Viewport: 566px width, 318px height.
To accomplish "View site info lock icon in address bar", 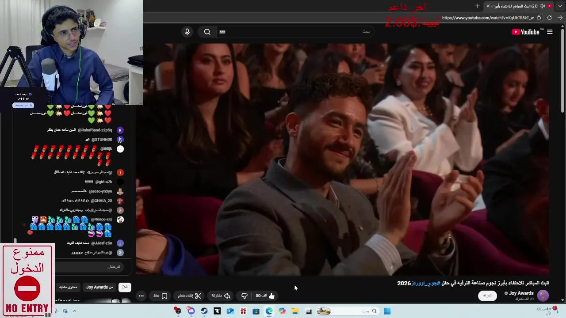I will pyautogui.click(x=539, y=18).
